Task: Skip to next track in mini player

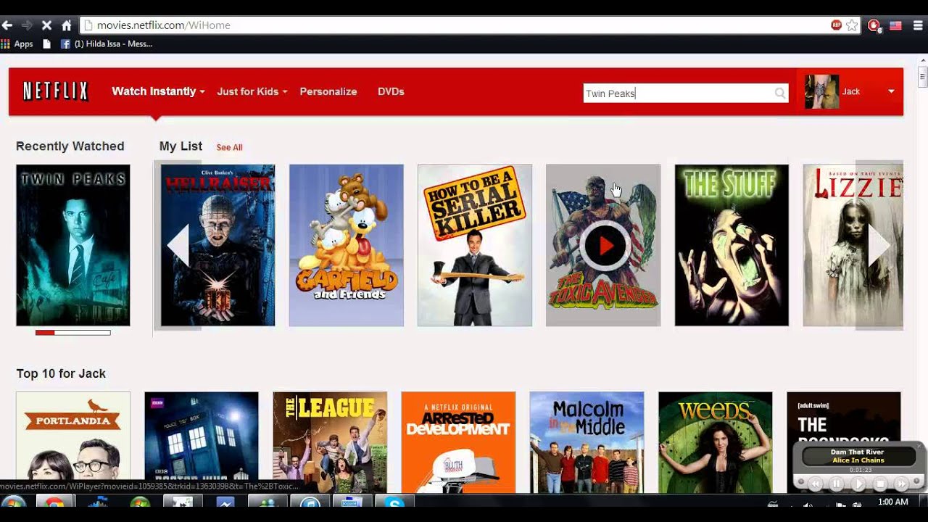Action: (902, 484)
